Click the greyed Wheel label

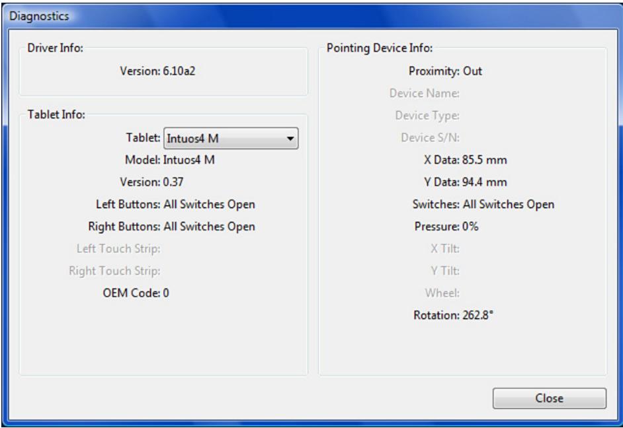442,293
